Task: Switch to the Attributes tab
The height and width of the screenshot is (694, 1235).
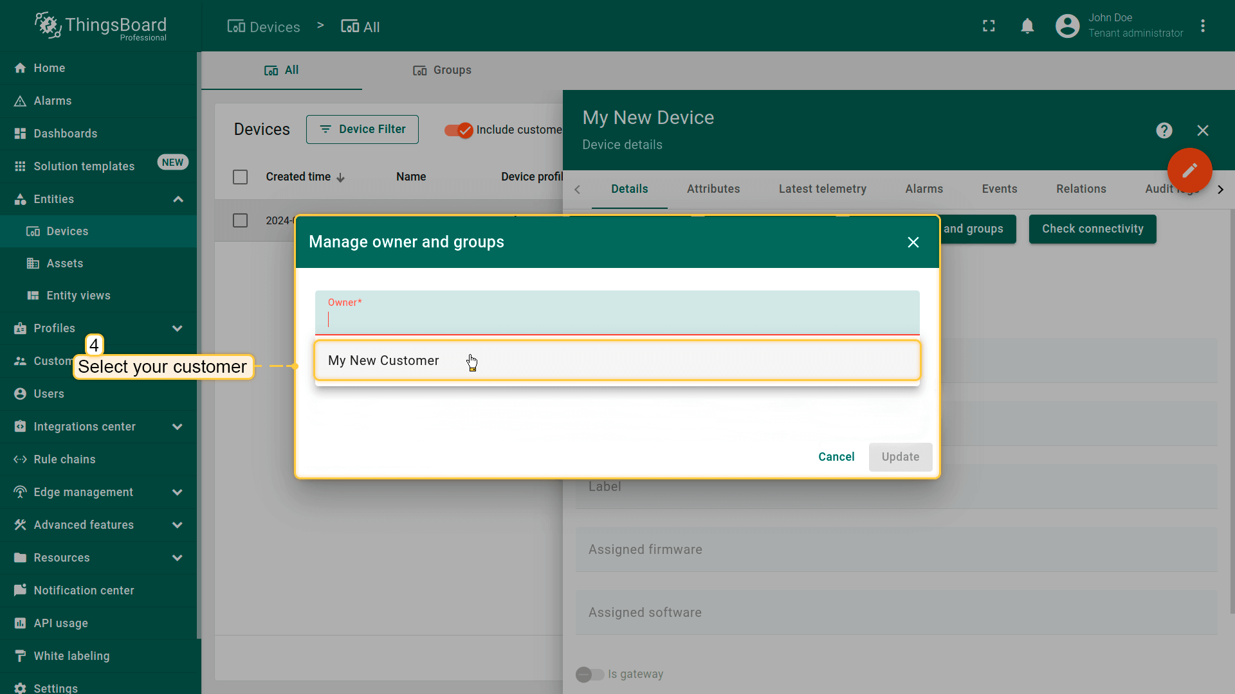Action: click(713, 189)
